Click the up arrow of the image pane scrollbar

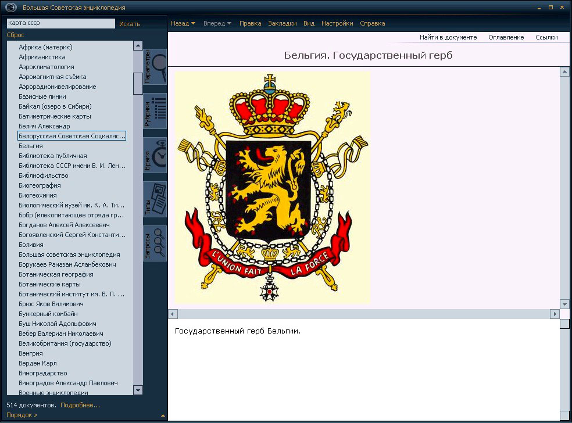tap(564, 72)
